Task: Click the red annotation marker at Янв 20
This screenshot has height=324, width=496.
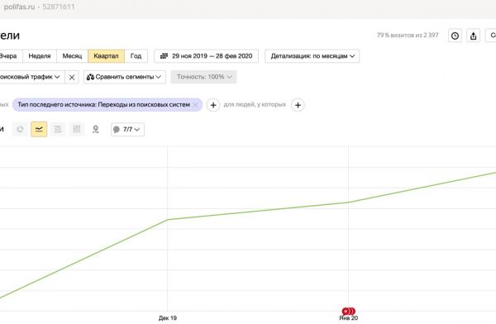Action: pyautogui.click(x=348, y=311)
